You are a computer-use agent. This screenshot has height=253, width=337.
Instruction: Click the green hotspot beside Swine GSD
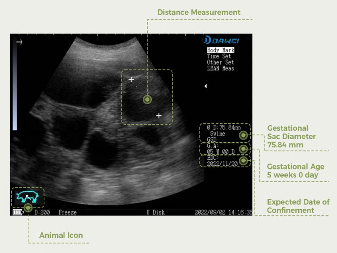[243, 135]
